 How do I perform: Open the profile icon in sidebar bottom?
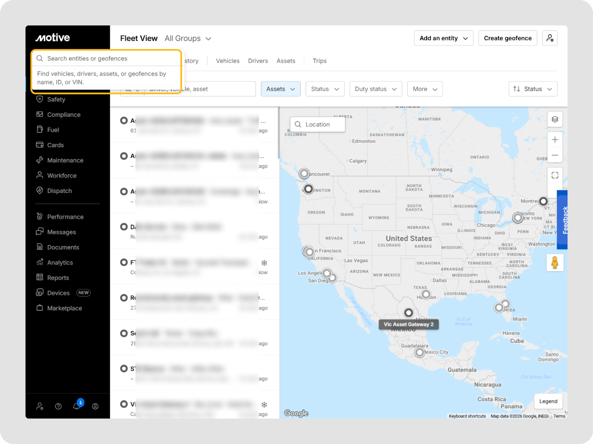(x=95, y=406)
